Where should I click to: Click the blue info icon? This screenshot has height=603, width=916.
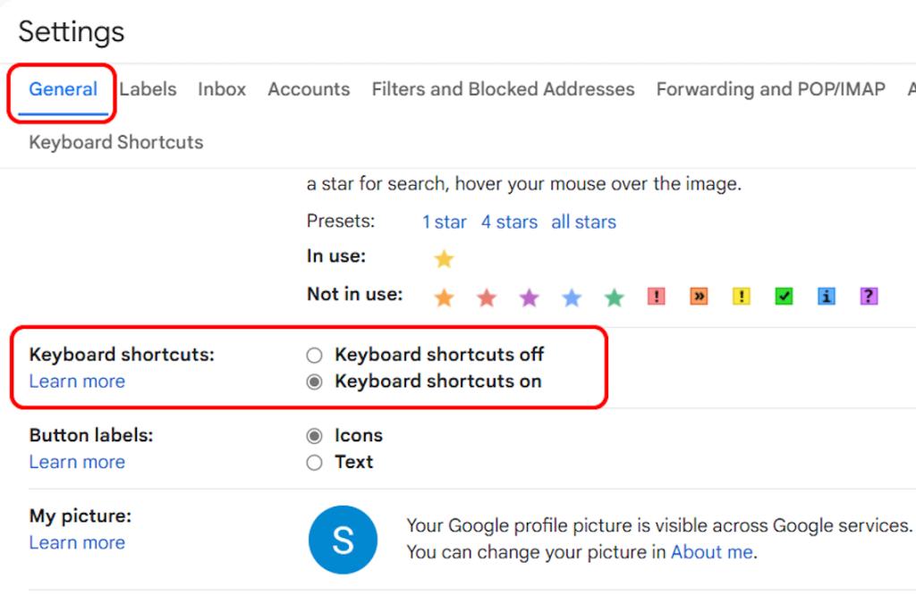(x=826, y=297)
